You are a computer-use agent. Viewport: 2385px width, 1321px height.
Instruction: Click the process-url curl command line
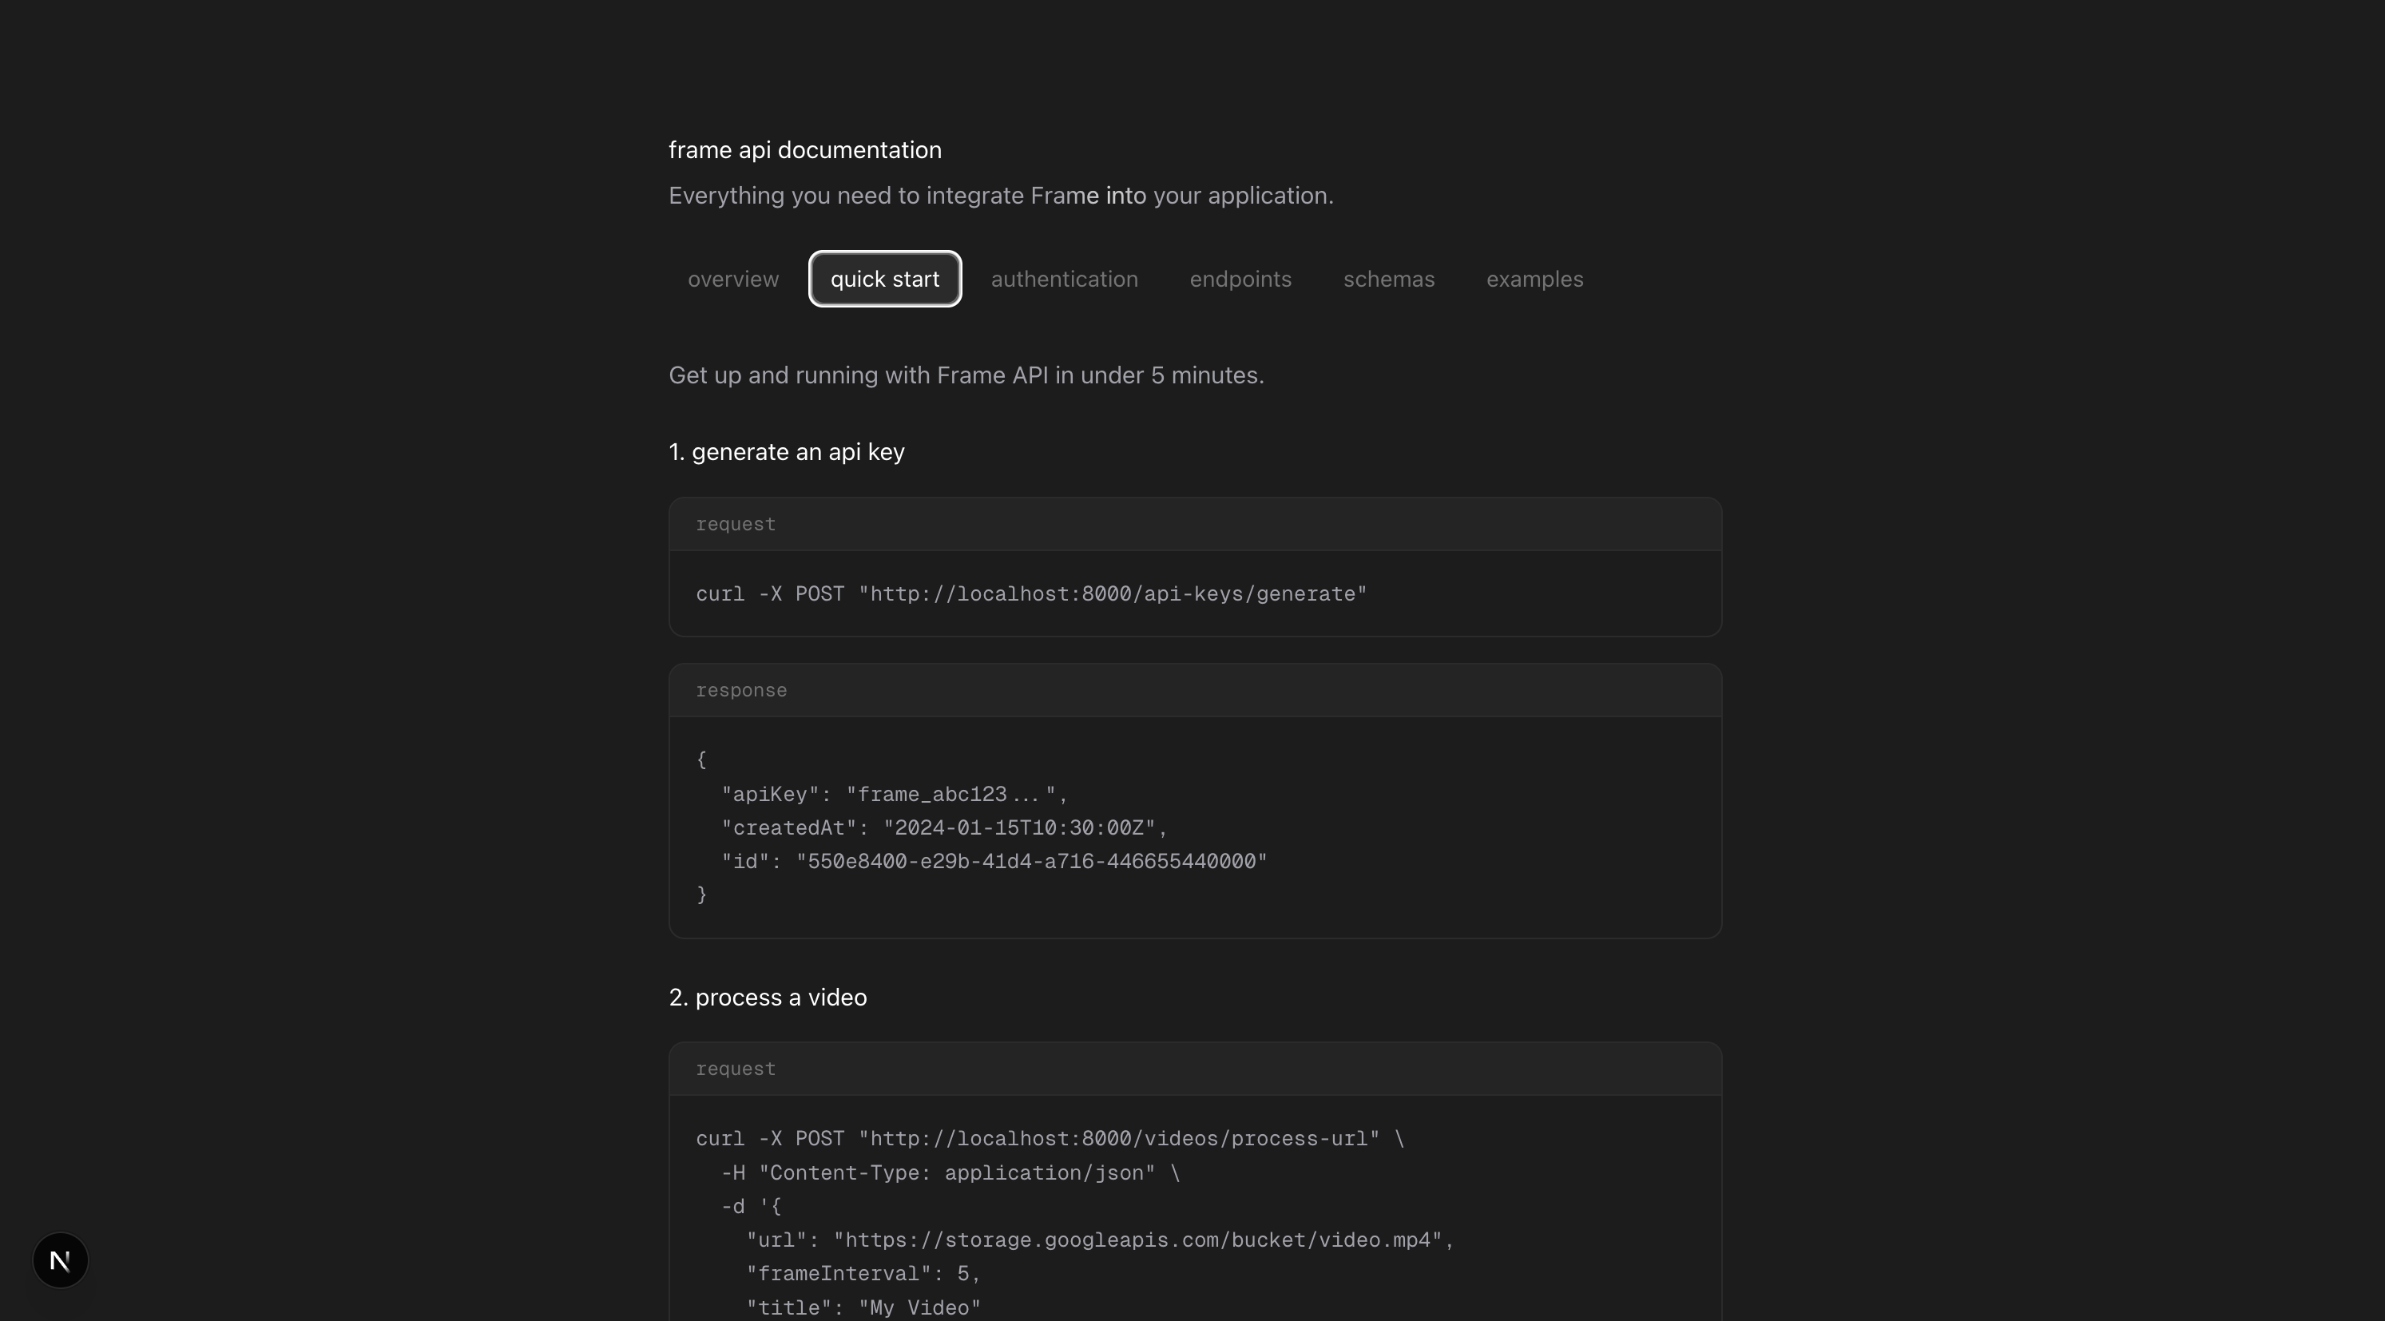(1049, 1139)
